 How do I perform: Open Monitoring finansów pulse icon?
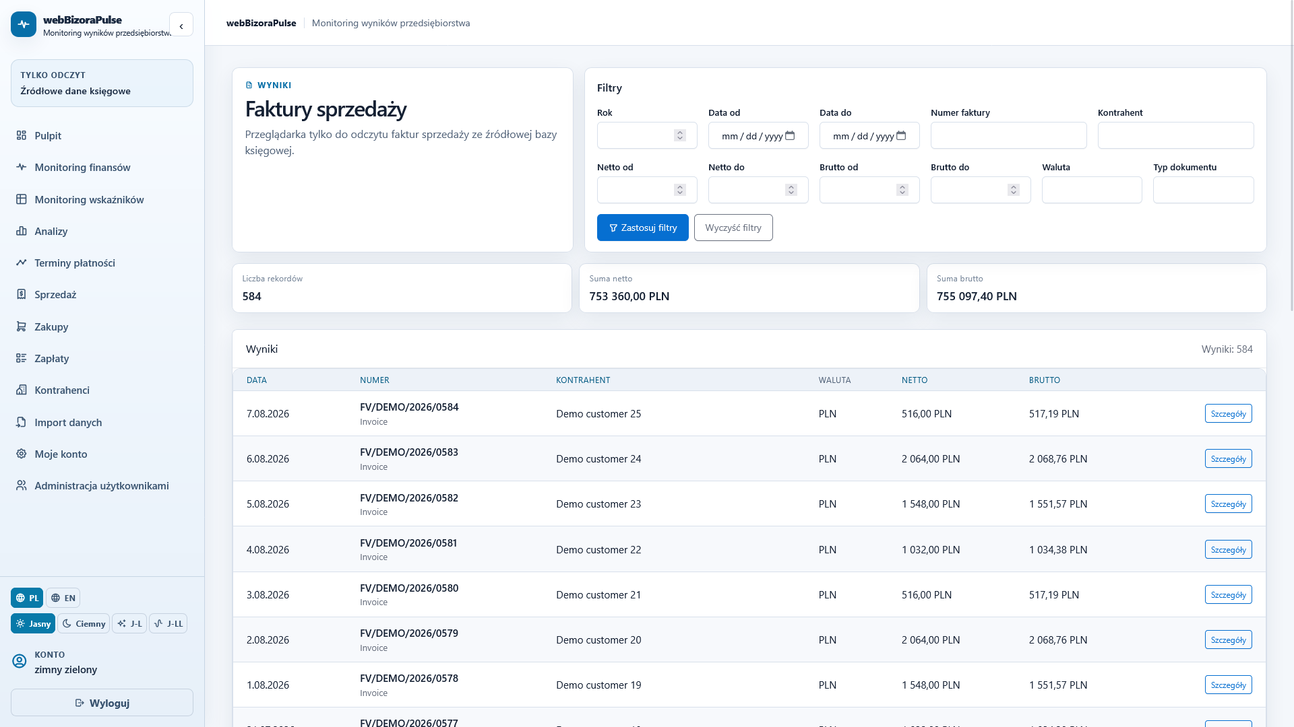click(22, 167)
